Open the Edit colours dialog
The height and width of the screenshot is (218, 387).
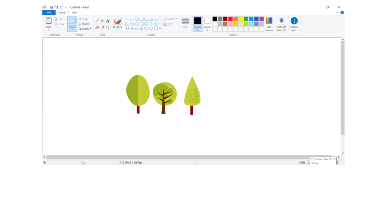click(x=269, y=24)
